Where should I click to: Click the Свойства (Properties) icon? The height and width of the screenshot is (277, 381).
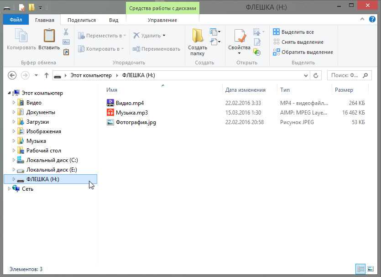240,36
